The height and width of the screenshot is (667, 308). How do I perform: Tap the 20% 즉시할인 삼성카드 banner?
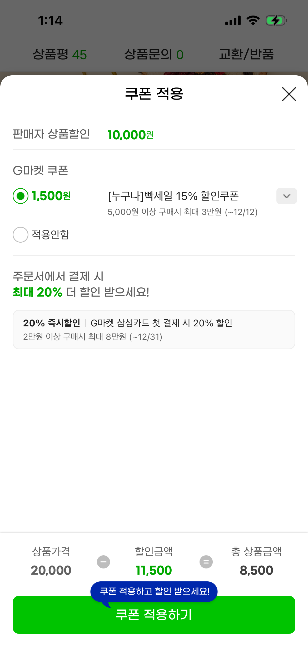154,330
